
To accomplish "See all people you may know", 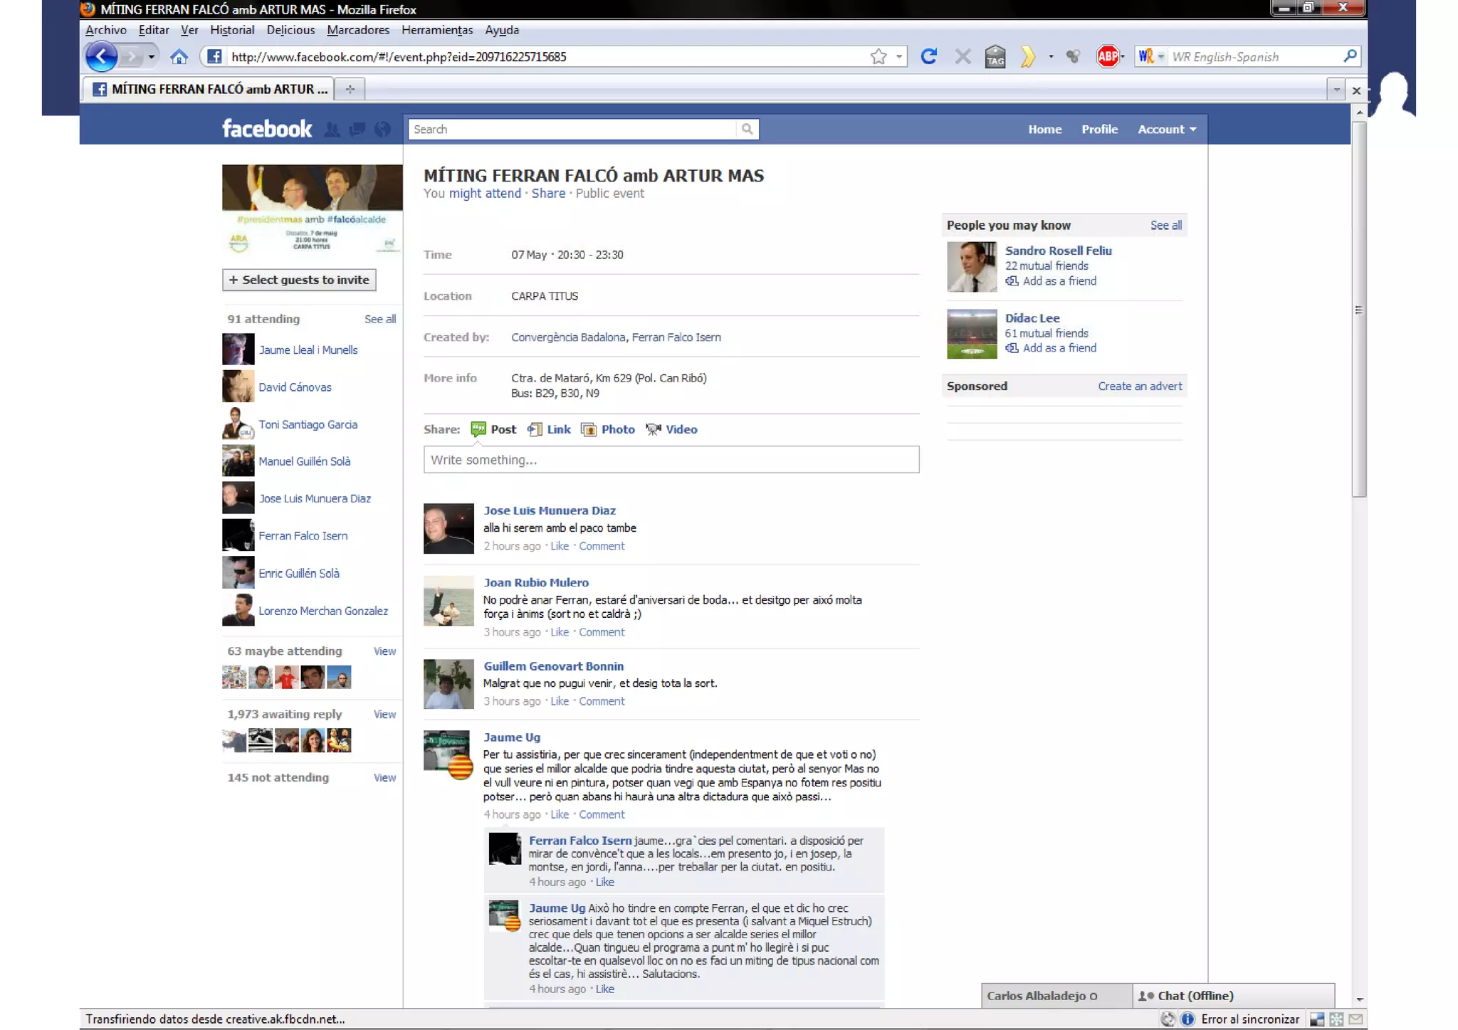I will pos(1166,225).
